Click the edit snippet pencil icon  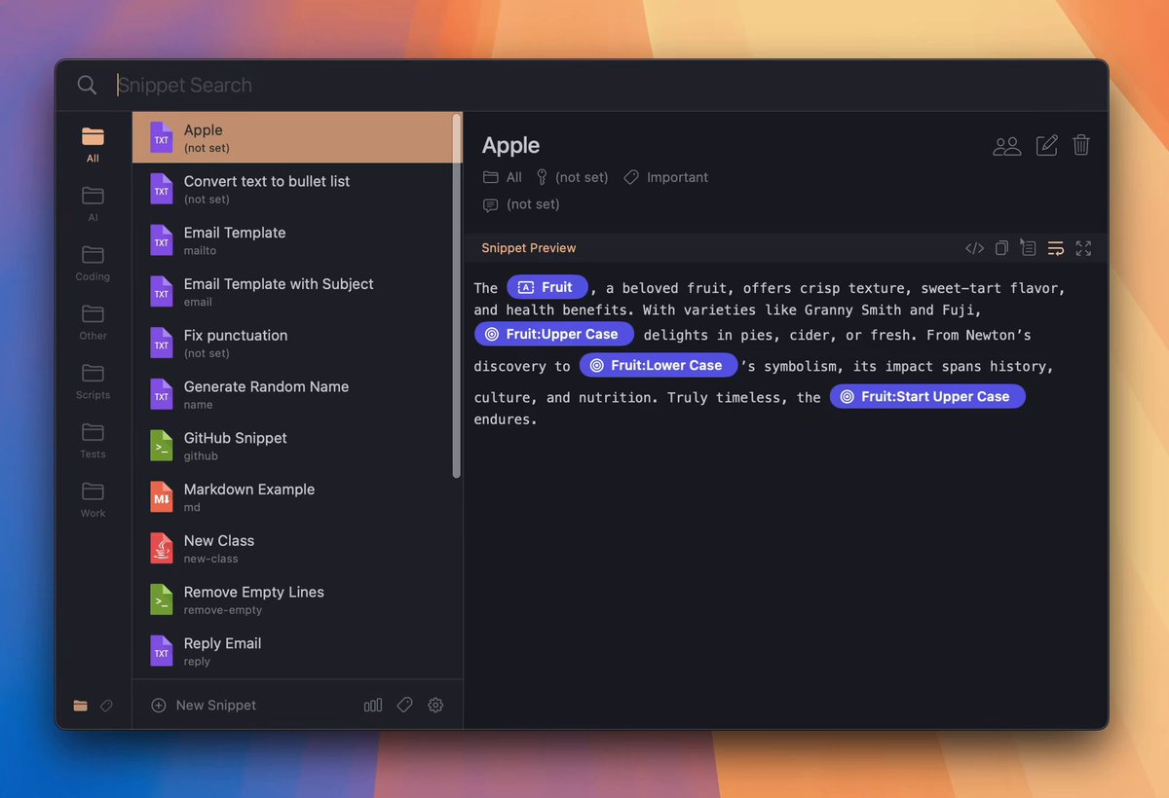click(x=1046, y=146)
